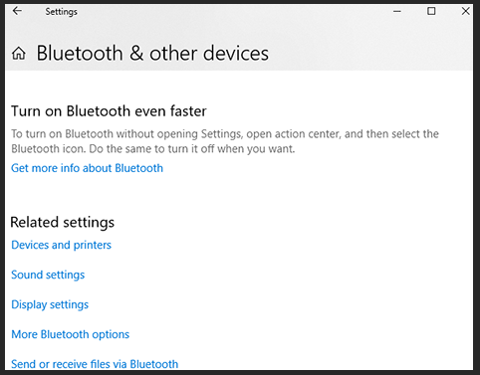480x375 pixels.
Task: Go to Sound settings
Action: point(48,275)
